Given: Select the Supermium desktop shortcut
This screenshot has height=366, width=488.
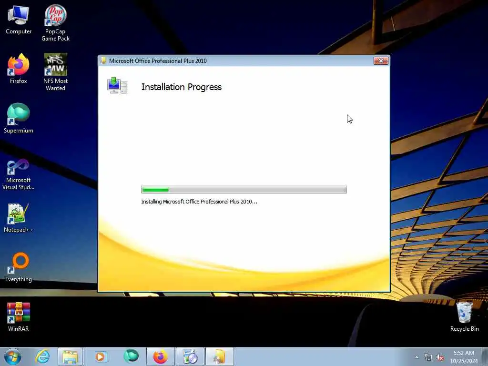Looking at the screenshot, I should (19, 118).
